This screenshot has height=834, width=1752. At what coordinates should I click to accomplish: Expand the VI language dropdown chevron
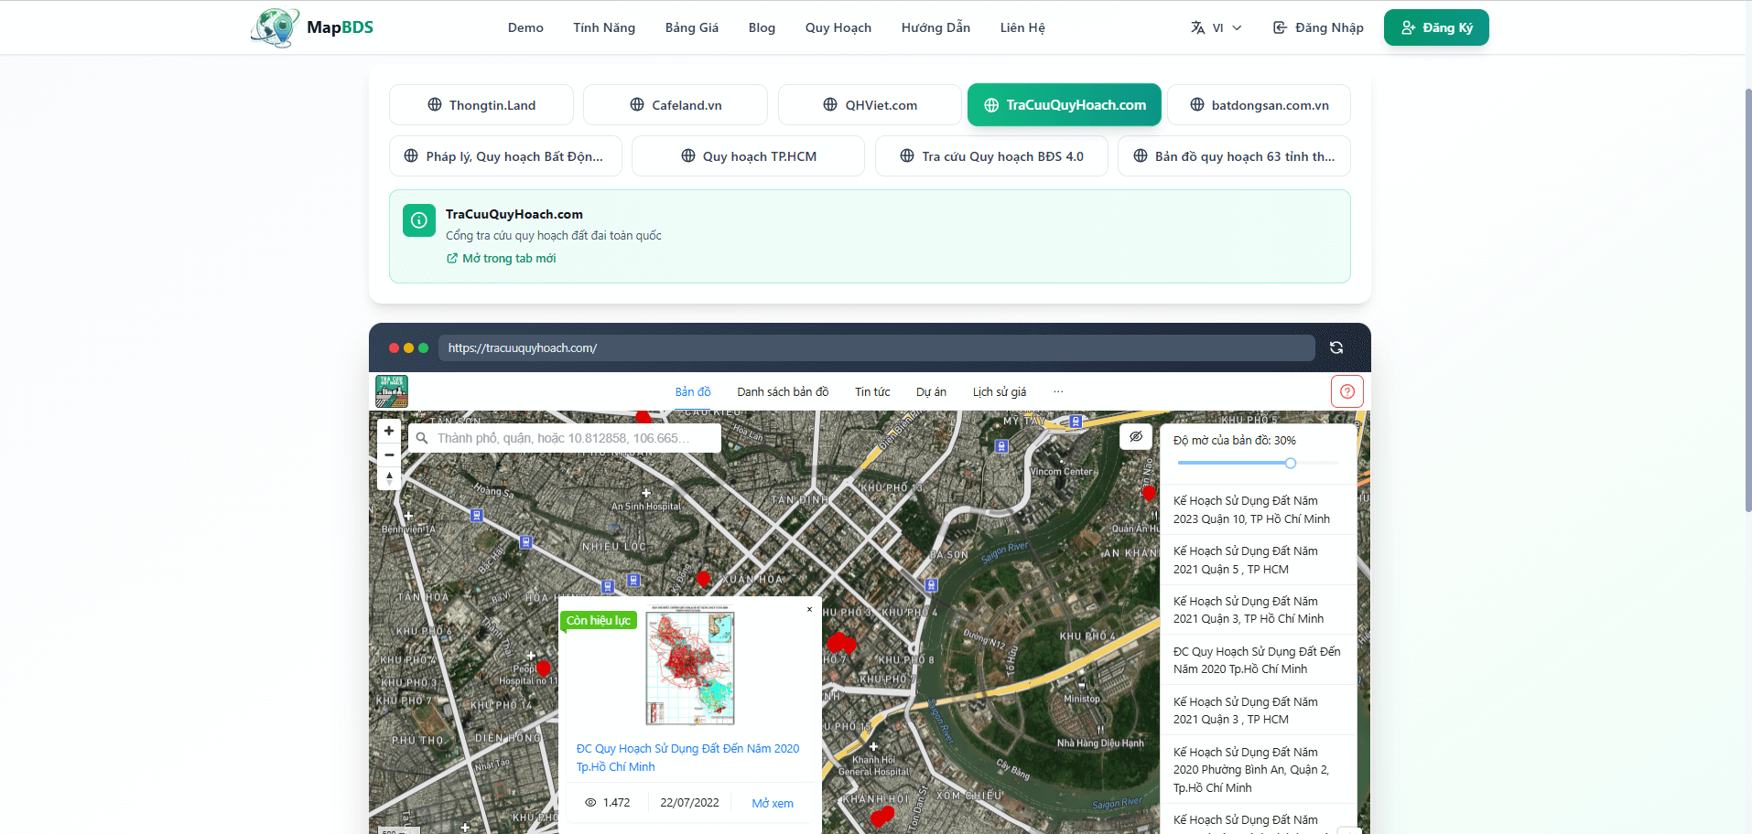tap(1237, 27)
